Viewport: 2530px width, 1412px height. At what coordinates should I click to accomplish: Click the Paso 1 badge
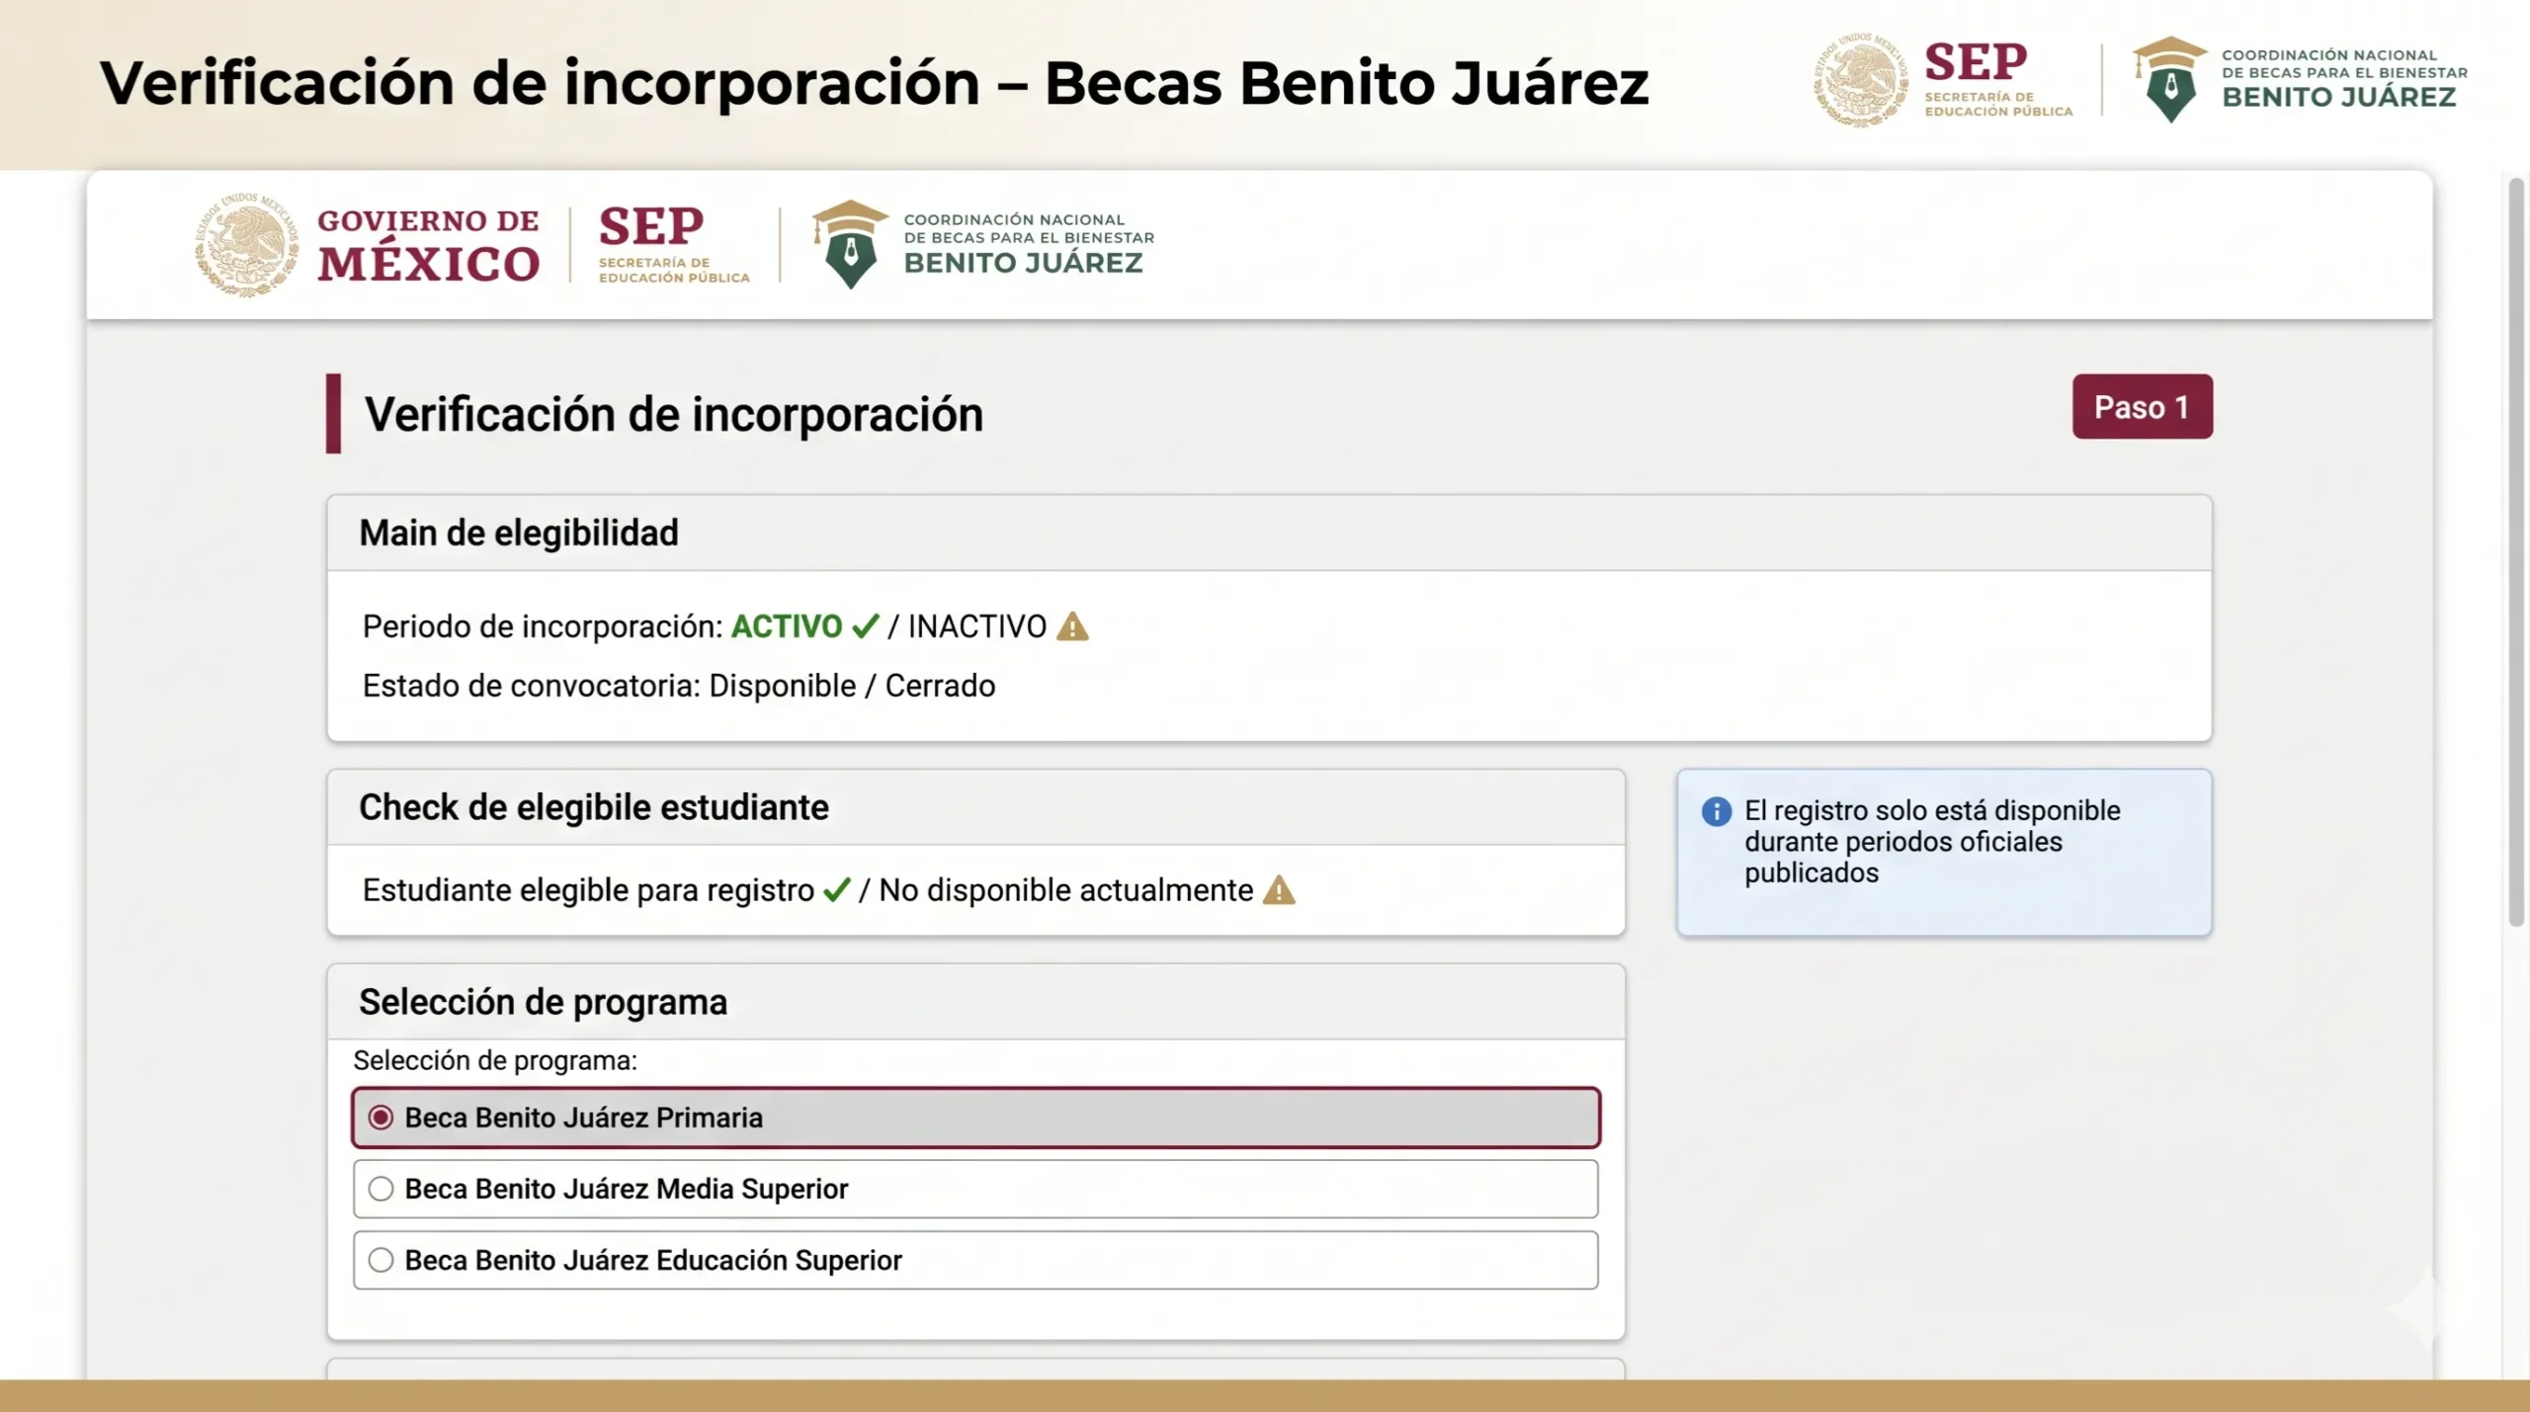[2142, 407]
